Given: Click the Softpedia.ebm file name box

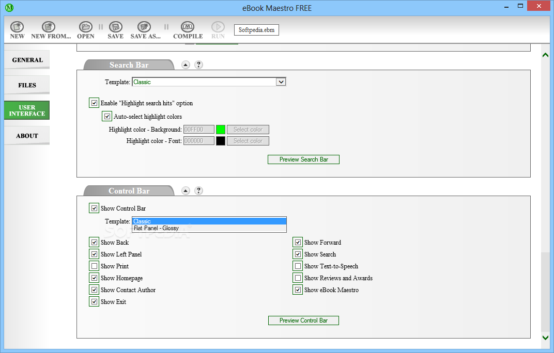Looking at the screenshot, I should coord(256,30).
